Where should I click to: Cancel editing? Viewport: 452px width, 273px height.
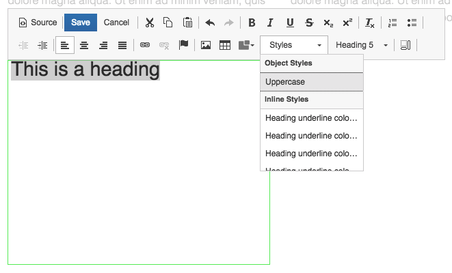116,23
